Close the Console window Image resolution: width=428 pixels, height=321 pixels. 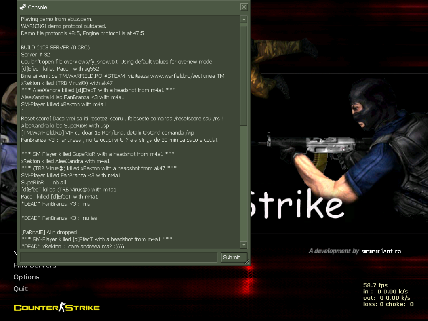tap(244, 7)
